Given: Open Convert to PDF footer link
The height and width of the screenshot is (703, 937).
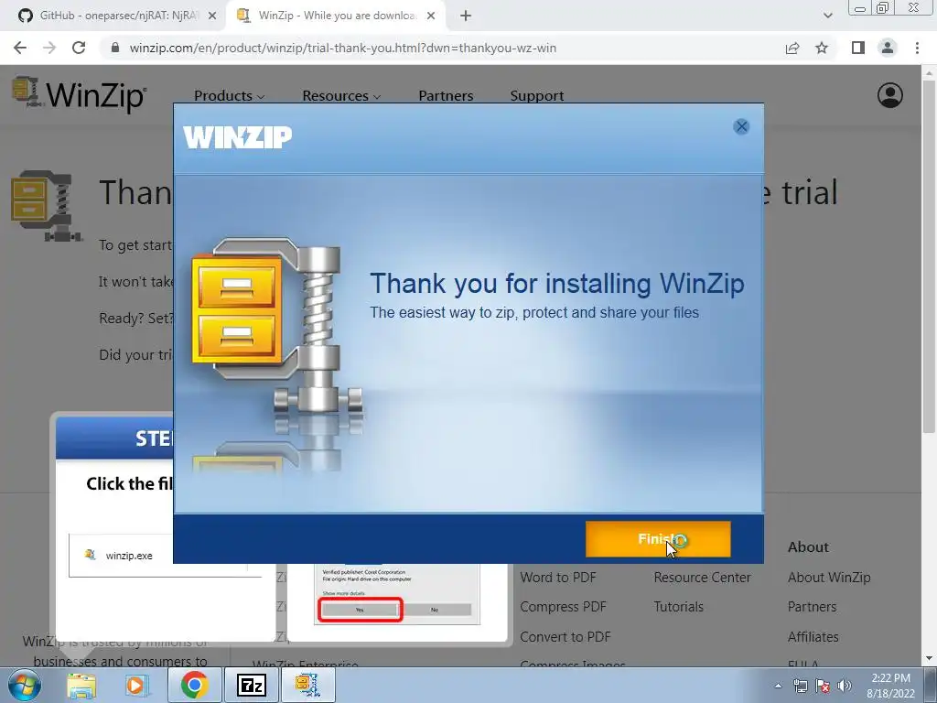Looking at the screenshot, I should point(565,637).
